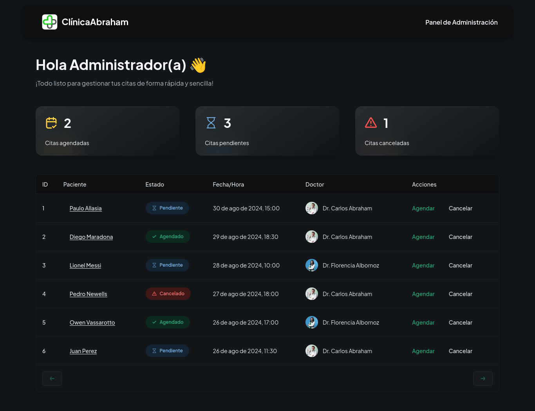
Task: Click Cancelar for Pedro Newells
Action: (460, 294)
